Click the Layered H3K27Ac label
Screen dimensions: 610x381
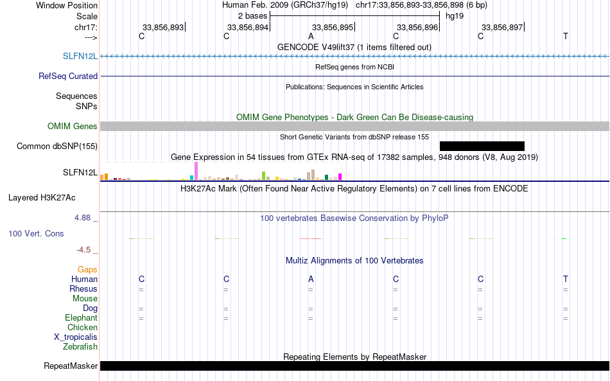click(x=42, y=198)
